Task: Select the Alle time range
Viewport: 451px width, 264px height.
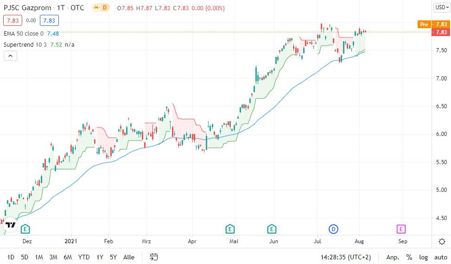Action: [129, 257]
